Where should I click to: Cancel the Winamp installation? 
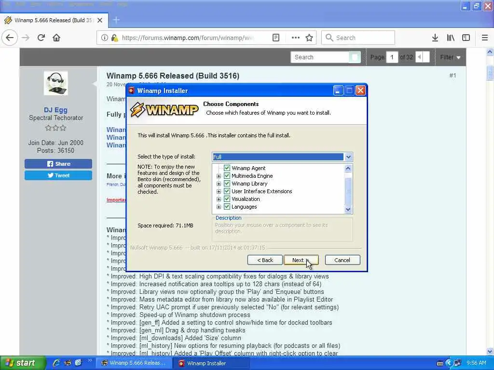click(343, 260)
